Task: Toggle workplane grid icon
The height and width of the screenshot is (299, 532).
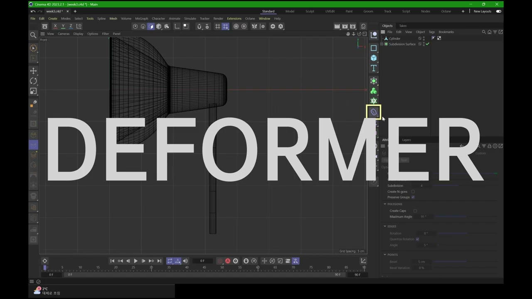Action: click(x=217, y=26)
